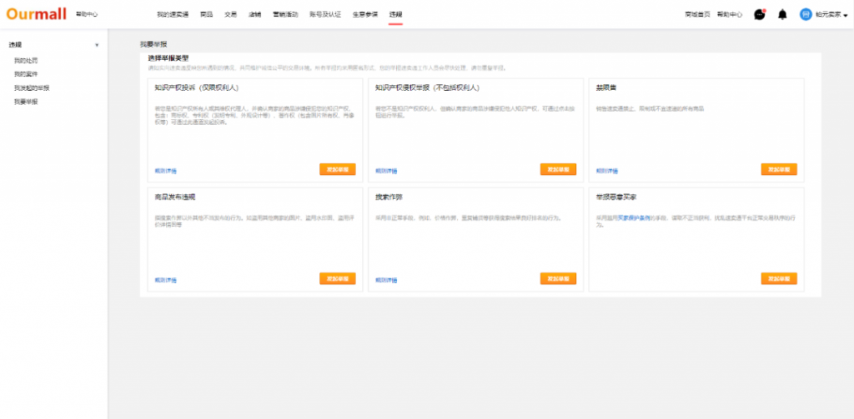Expand the account dropdown arrow in header
The height and width of the screenshot is (419, 854).
coord(846,15)
